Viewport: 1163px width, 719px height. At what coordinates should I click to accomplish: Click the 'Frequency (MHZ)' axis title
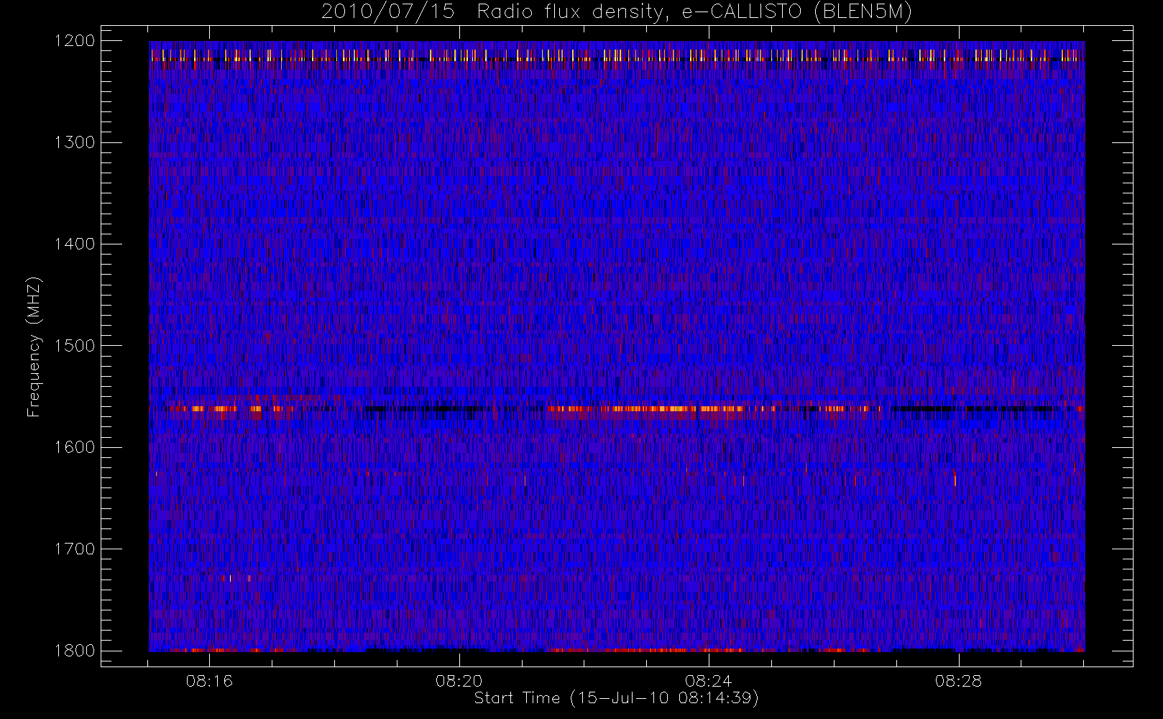[34, 347]
